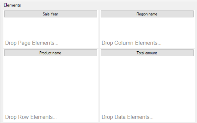This screenshot has width=197, height=123.
Task: Click the Drop Row Elements placeholder text
Action: coord(31,117)
